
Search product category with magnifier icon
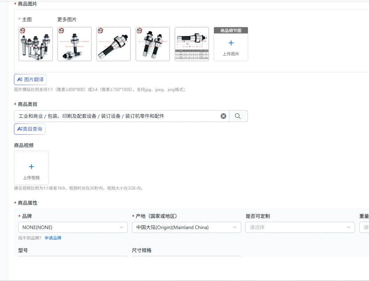coord(238,116)
